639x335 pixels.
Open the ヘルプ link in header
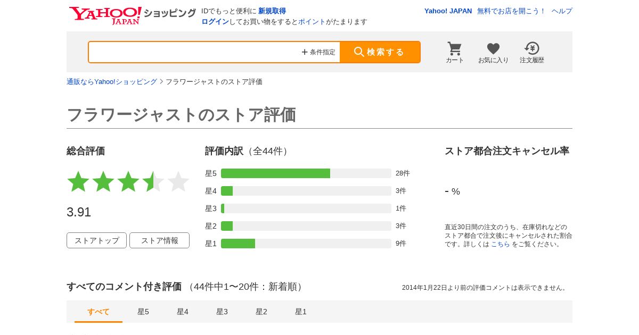[x=562, y=11]
